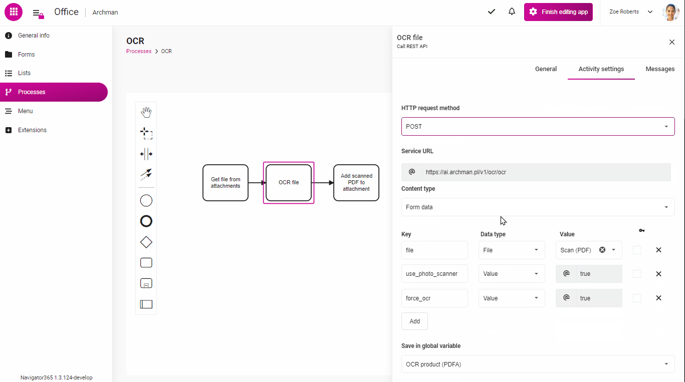Create a gateway diamond shape
Screen dimensions: 685x382
tap(146, 242)
